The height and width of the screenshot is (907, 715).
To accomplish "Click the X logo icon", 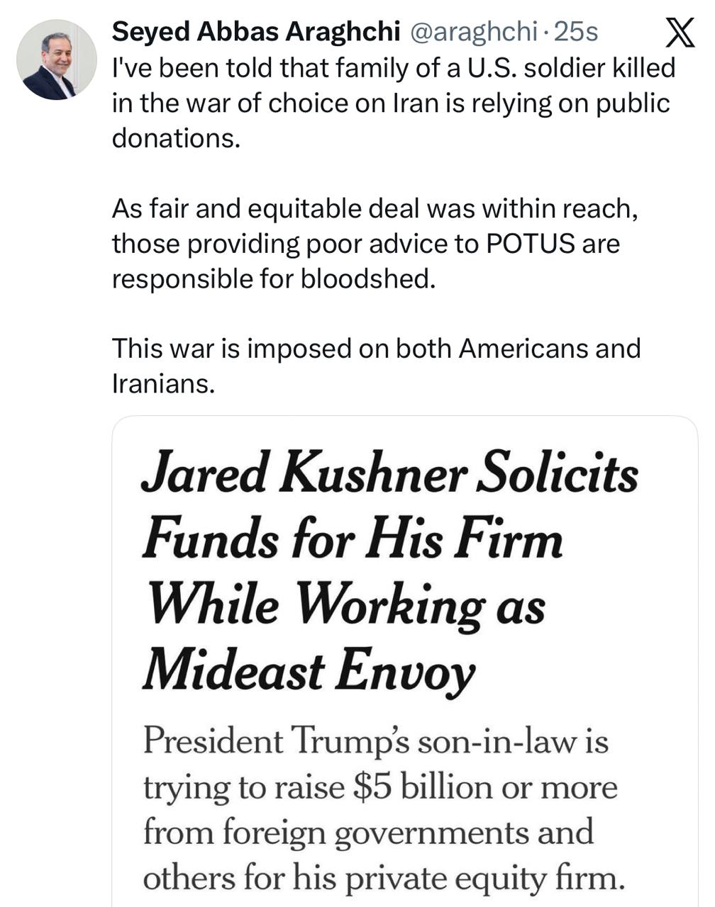I will click(681, 33).
